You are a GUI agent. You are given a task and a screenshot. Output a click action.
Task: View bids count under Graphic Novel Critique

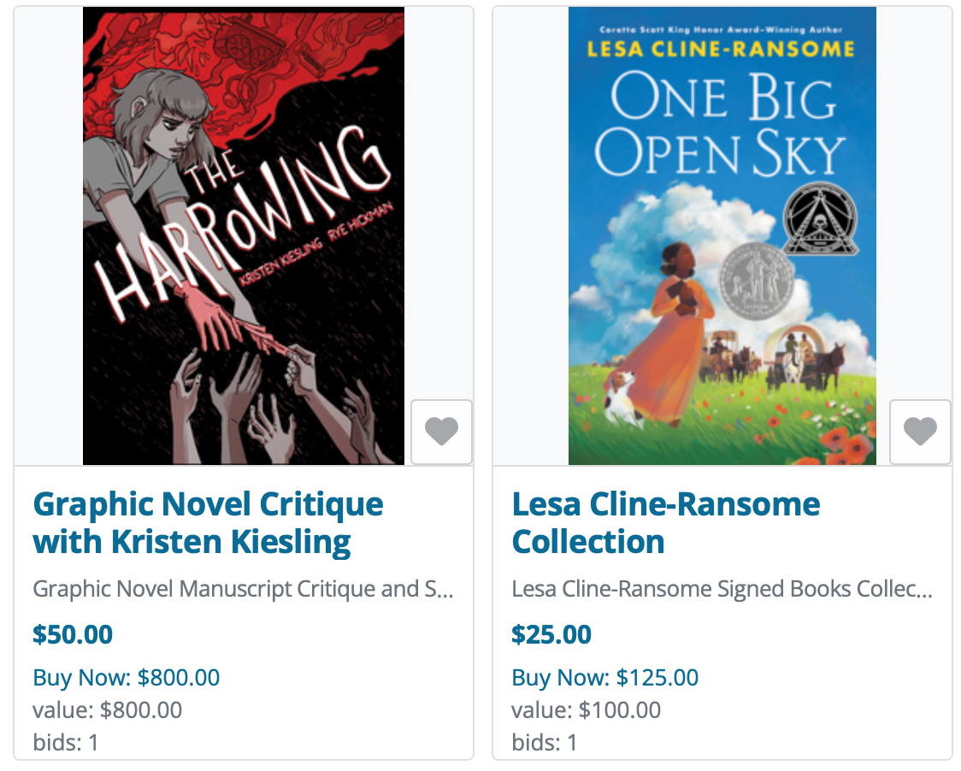(66, 742)
